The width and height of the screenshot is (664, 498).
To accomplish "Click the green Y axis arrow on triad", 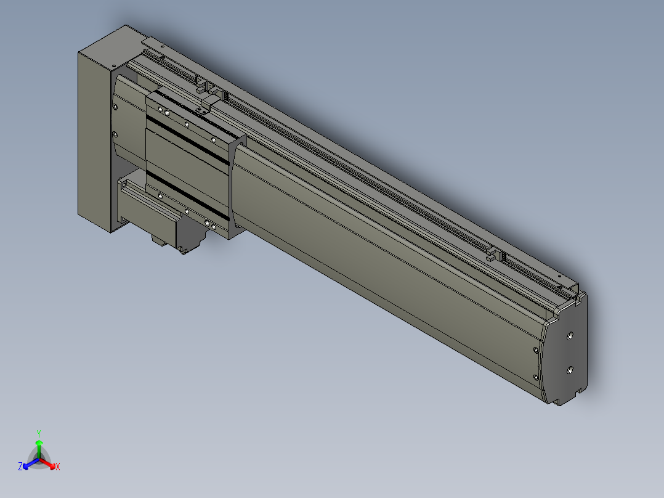I will point(39,448).
